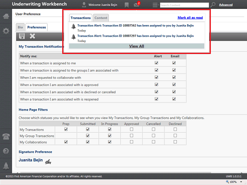Toggle Alert for transaction approved
Screen dimensions: 247x185
(156, 84)
